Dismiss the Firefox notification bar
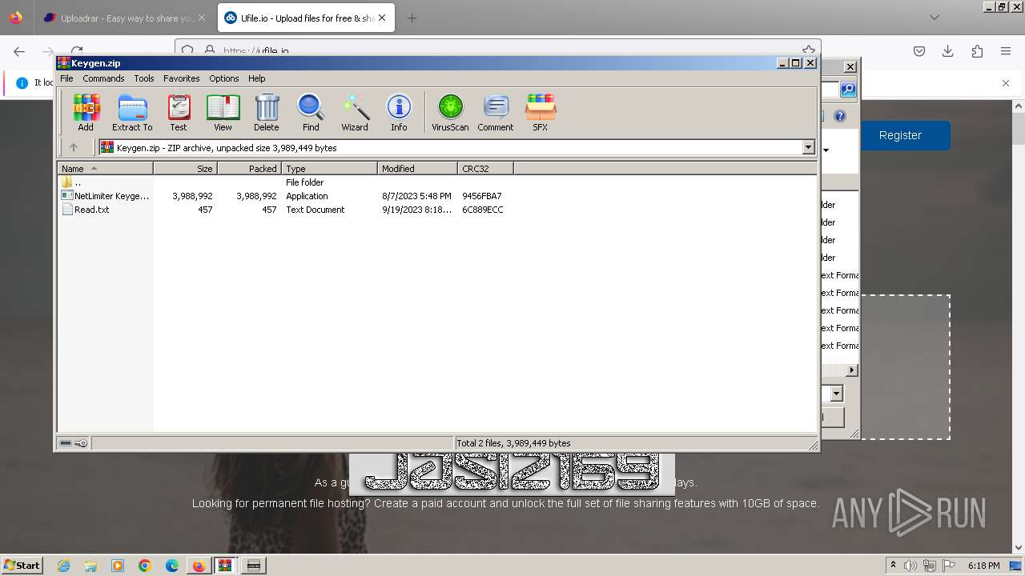This screenshot has width=1025, height=576. (x=1006, y=82)
